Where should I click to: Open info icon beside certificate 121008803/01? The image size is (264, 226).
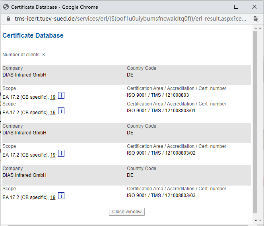pos(61,111)
